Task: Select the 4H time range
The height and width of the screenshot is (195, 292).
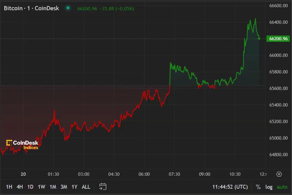Action: [20, 187]
